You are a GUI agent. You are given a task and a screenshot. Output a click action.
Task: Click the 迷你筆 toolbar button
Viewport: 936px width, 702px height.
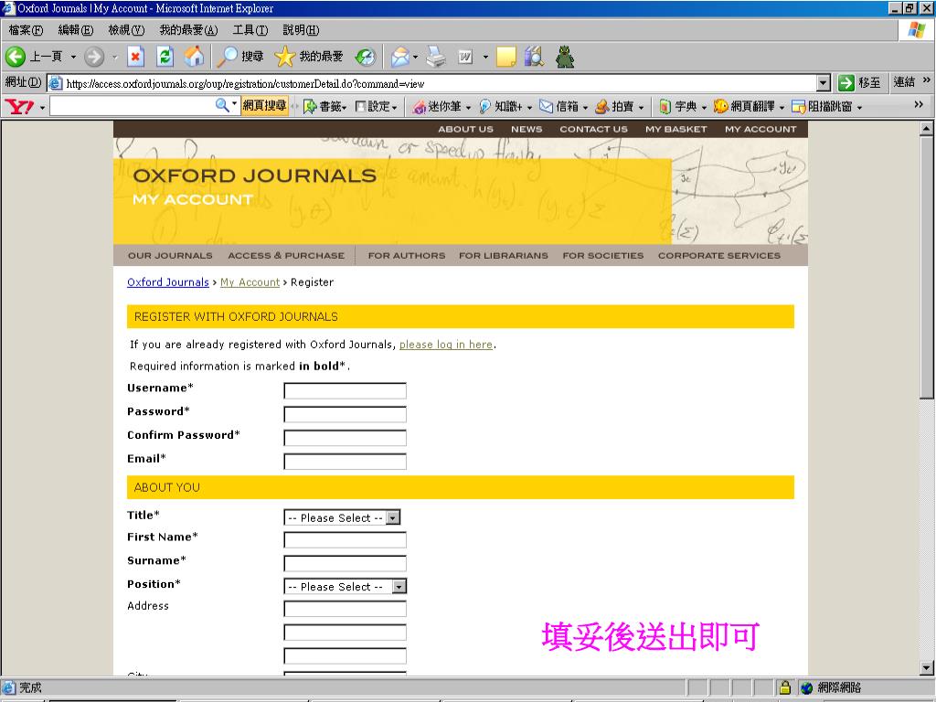(x=441, y=106)
